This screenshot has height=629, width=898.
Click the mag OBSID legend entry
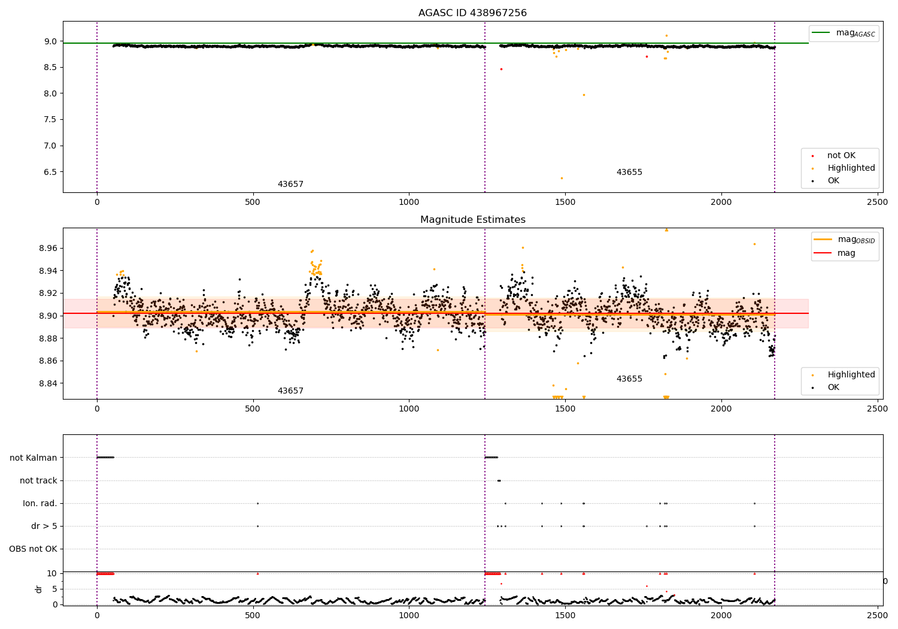tap(844, 240)
